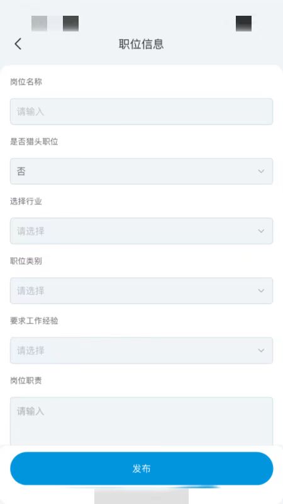Select the 职位类别 label text

click(x=26, y=261)
